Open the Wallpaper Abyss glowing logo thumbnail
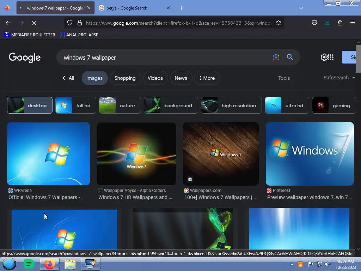Viewport: 361px width, 271px height. coord(136,154)
